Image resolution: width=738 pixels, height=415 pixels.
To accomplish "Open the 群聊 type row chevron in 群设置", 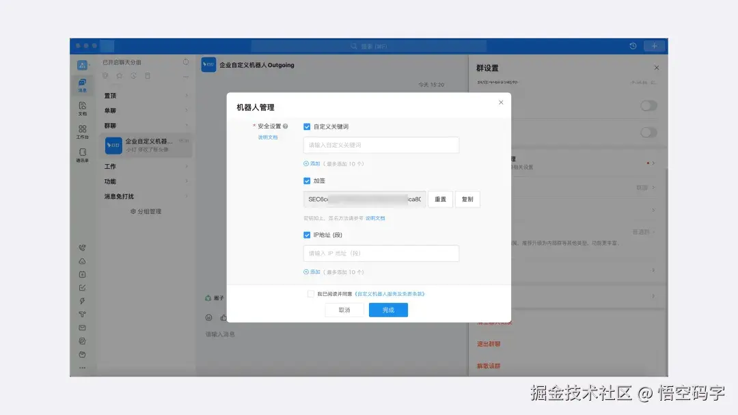I will [653, 187].
